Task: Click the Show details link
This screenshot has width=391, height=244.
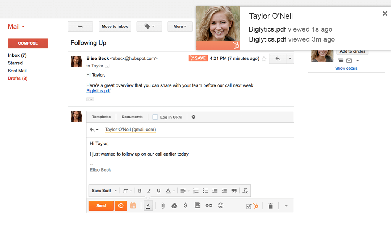Action: (346, 69)
